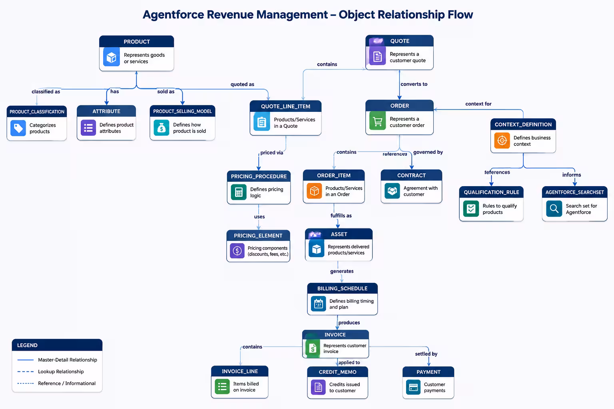This screenshot has height=409, width=614.
Task: Click the INVOICE_LINE node title
Action: point(240,371)
